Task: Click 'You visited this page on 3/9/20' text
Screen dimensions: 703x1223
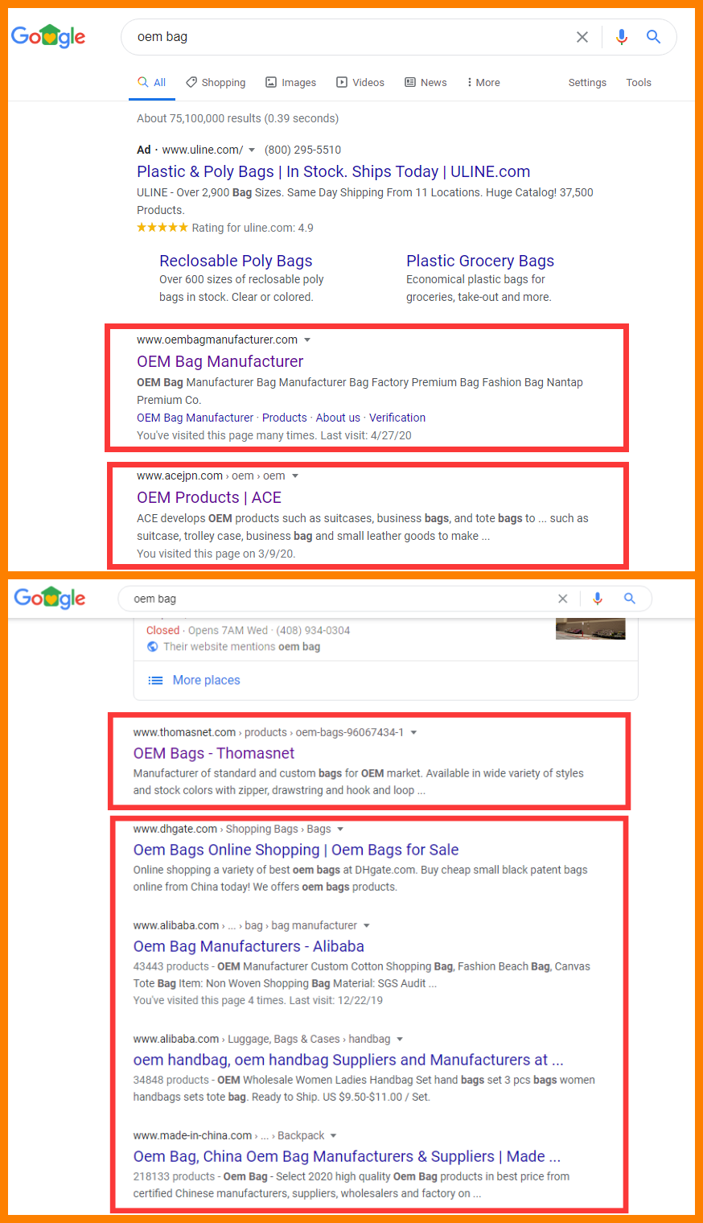Action: (216, 554)
